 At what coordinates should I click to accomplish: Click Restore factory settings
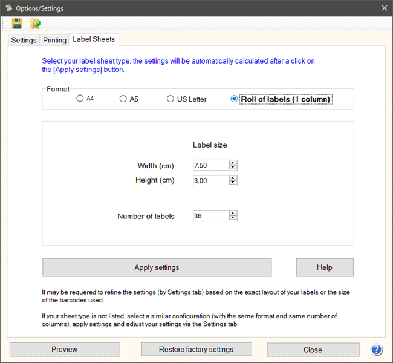click(197, 350)
